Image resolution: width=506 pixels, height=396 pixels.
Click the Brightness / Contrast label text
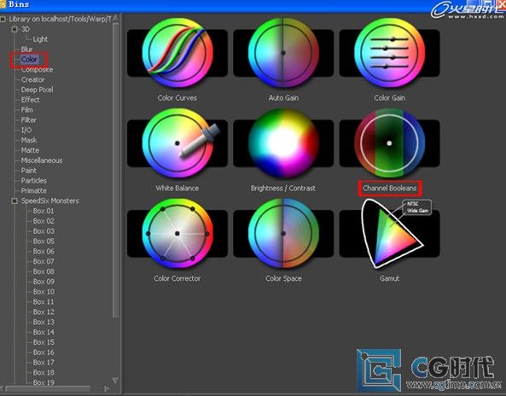click(x=283, y=188)
